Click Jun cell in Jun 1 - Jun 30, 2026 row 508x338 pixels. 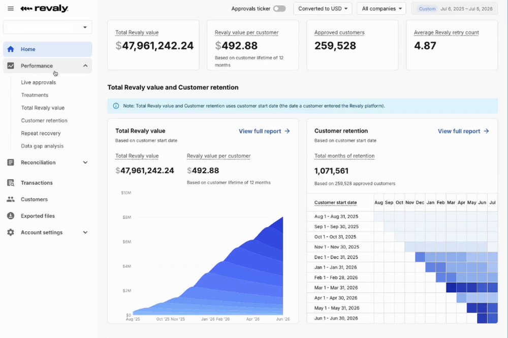point(483,318)
